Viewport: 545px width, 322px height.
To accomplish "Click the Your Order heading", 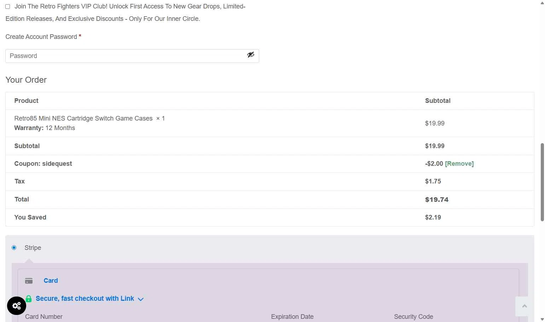I will [x=26, y=80].
